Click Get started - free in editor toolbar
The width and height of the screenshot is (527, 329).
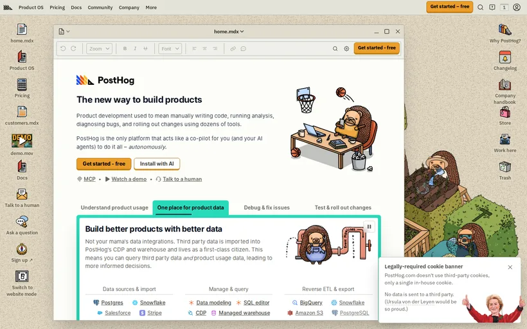[377, 48]
